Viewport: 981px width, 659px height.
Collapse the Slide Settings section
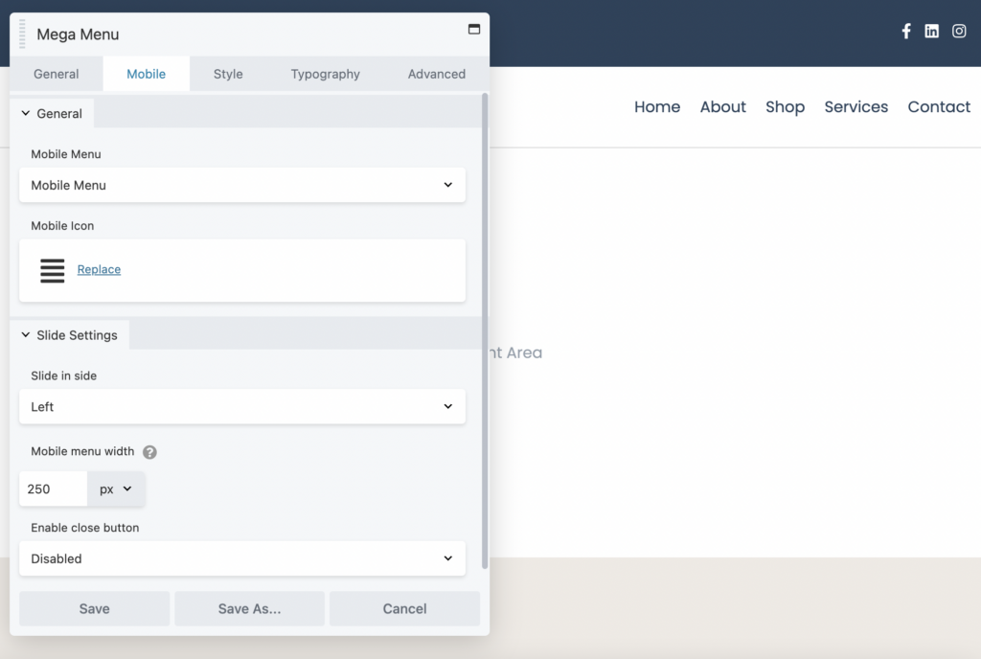[x=69, y=335]
